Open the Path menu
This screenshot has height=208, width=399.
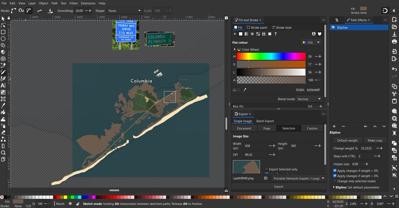pyautogui.click(x=55, y=3)
